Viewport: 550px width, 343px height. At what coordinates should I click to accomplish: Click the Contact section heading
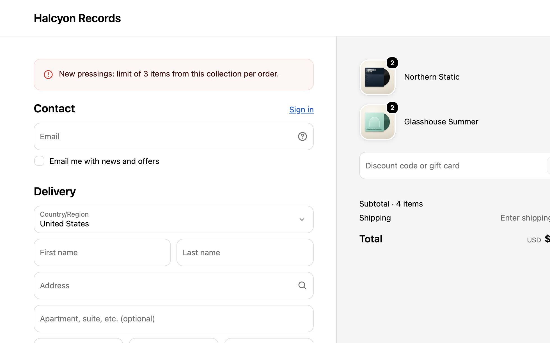coord(54,109)
